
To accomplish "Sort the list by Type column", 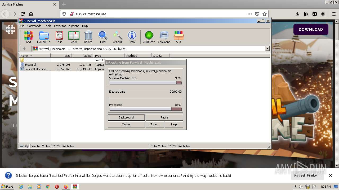I will [109, 55].
